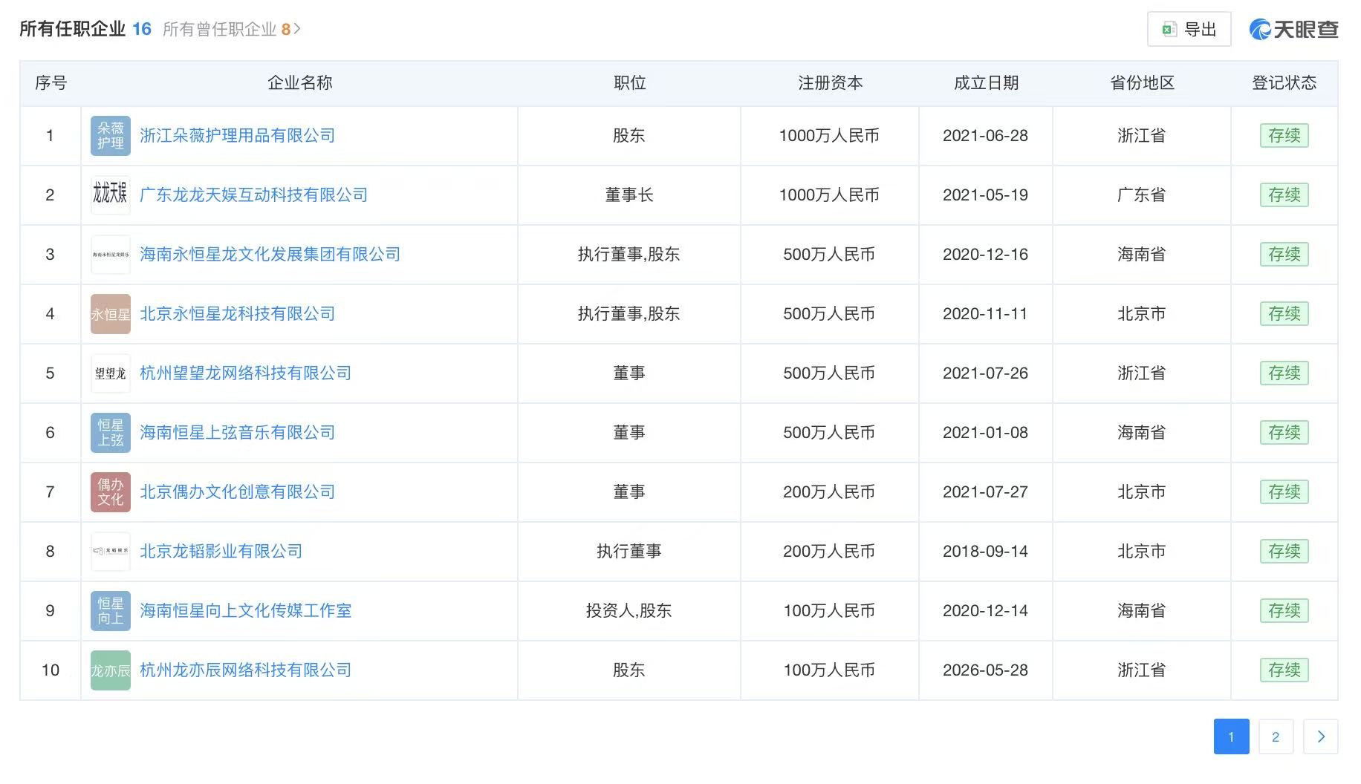The height and width of the screenshot is (784, 1361).
Task: Click the 董事长 position cell
Action: point(629,195)
